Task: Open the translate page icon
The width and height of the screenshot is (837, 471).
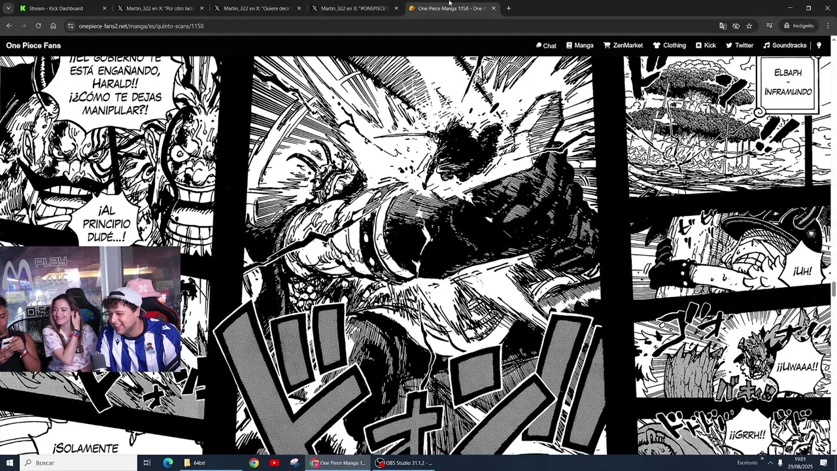Action: (723, 26)
